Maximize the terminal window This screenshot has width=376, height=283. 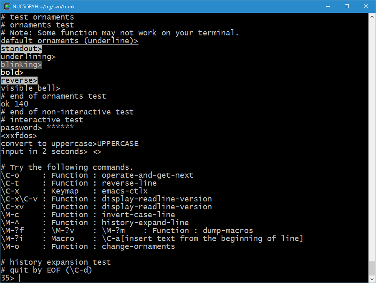tap(347, 6)
